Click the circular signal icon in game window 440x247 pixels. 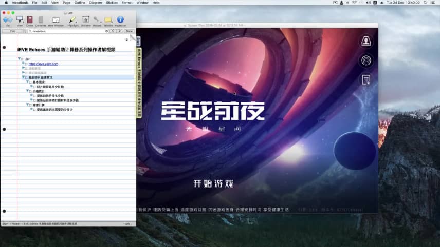coord(366,60)
